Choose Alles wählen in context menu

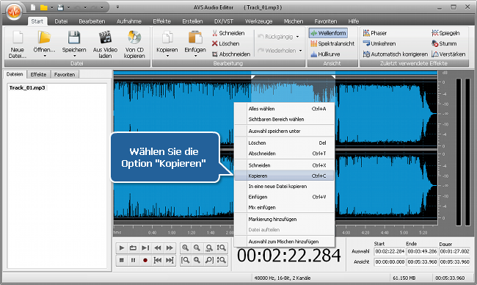point(284,109)
